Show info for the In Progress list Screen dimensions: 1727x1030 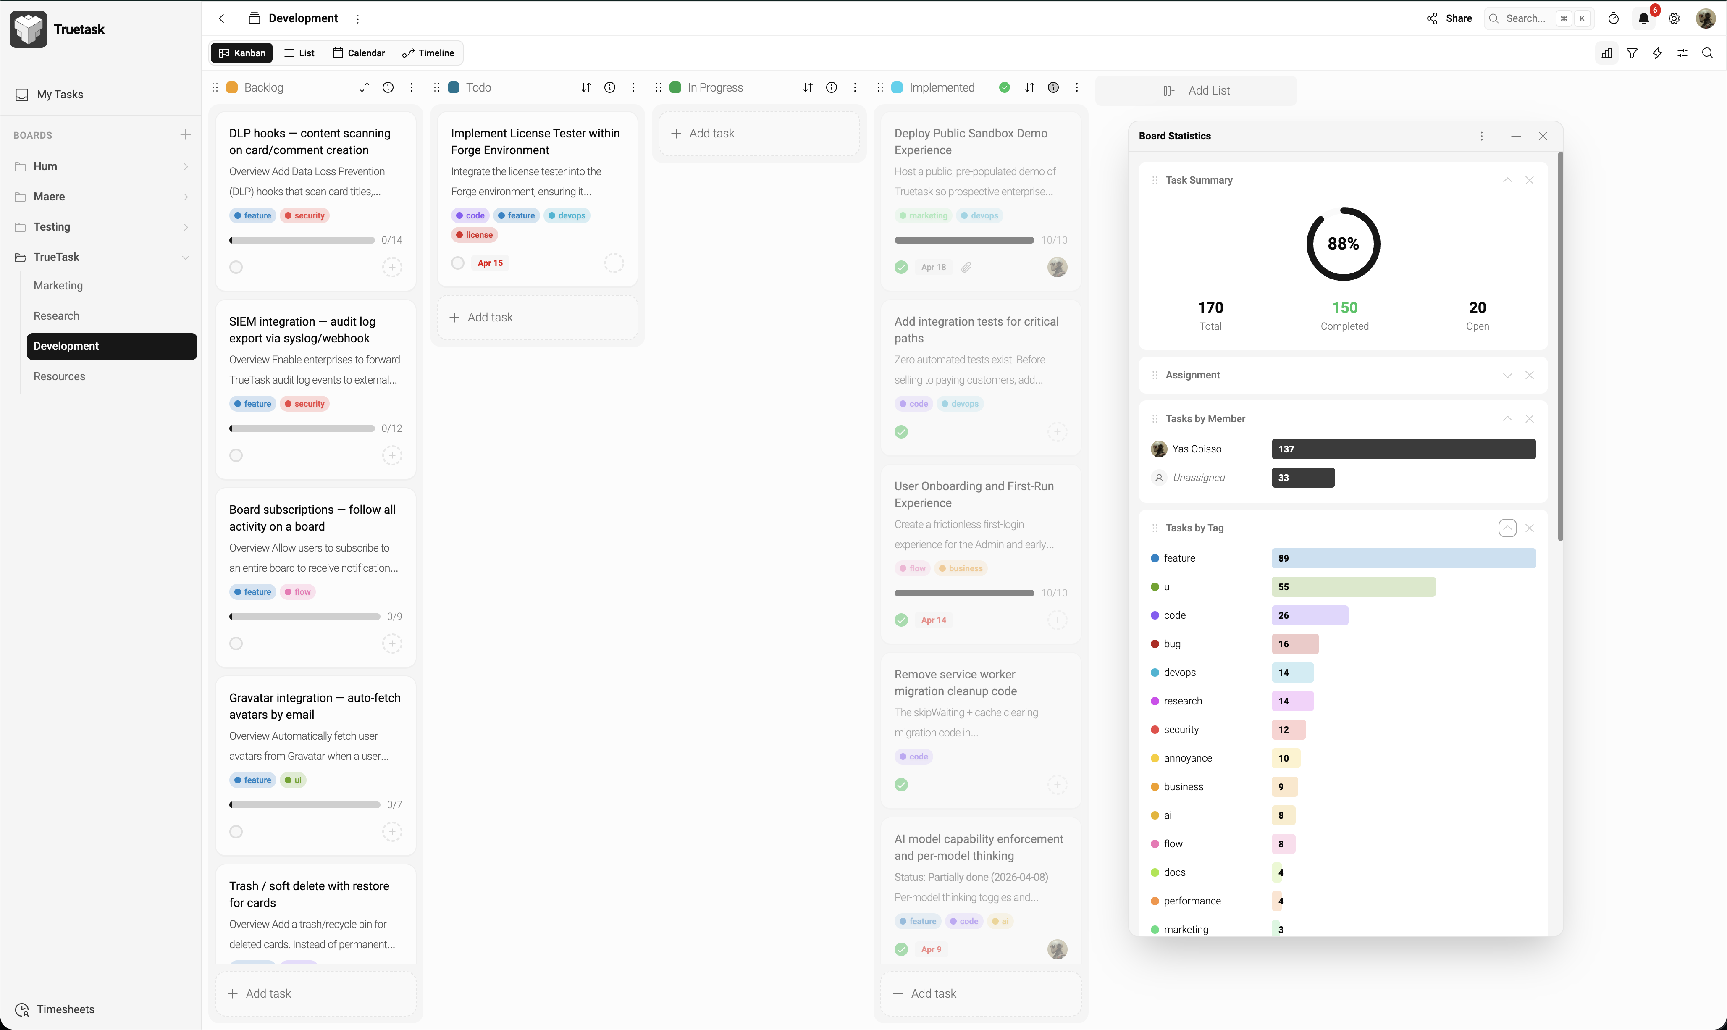tap(831, 87)
